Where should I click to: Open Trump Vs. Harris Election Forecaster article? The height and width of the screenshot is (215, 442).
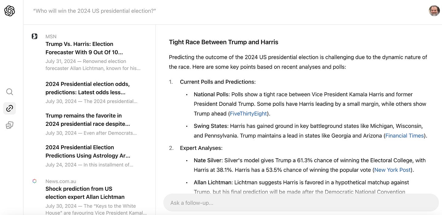click(84, 48)
